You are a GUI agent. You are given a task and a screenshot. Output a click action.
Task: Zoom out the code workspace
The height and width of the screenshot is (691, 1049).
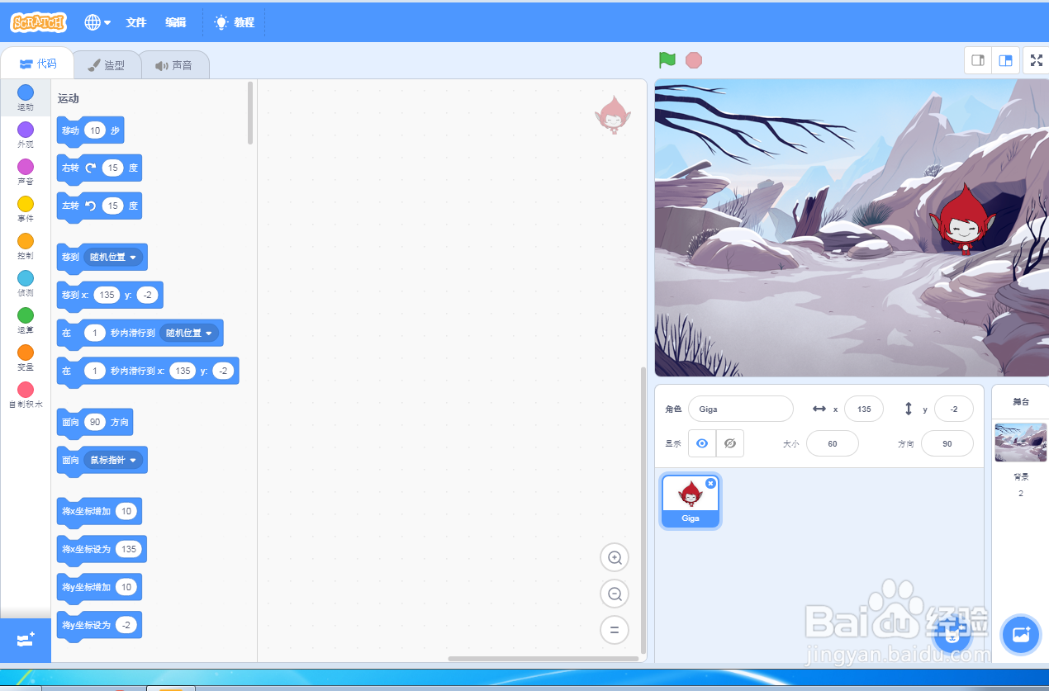[x=615, y=594]
